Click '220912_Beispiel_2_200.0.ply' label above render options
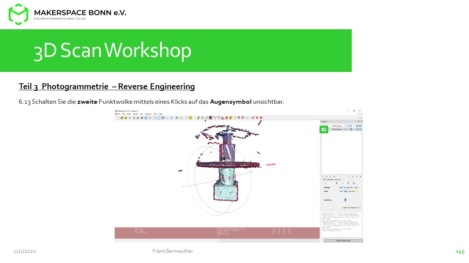Viewport: 469px width, 263px height. point(332,180)
